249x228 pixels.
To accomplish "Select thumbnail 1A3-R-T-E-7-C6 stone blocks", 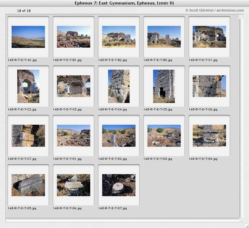I will pyautogui.click(x=209, y=86).
